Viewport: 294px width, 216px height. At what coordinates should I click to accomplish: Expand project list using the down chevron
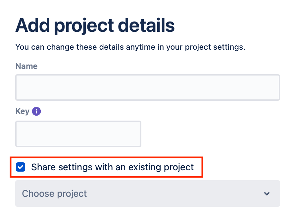(267, 194)
